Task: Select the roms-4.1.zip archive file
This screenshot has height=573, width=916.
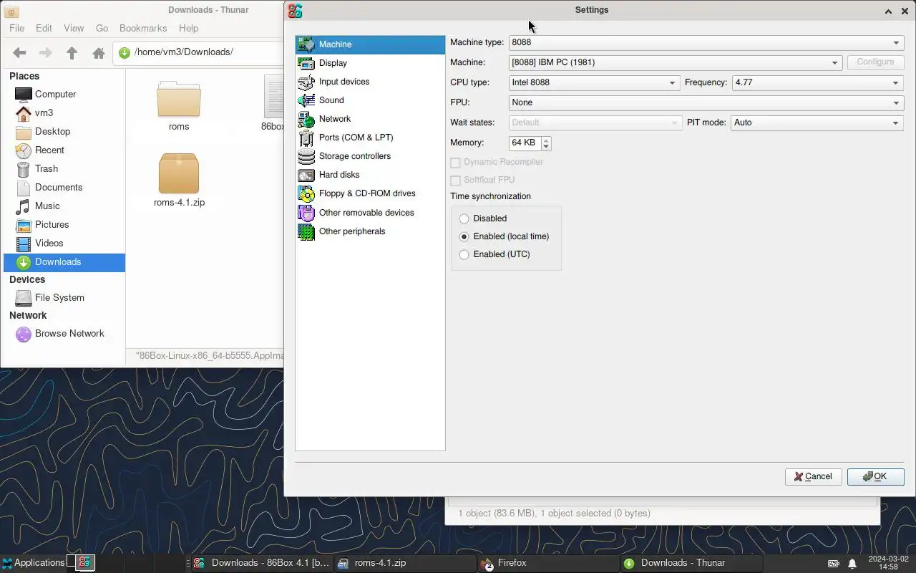Action: click(179, 180)
